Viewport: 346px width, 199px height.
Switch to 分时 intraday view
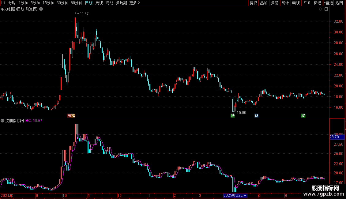[12, 3]
